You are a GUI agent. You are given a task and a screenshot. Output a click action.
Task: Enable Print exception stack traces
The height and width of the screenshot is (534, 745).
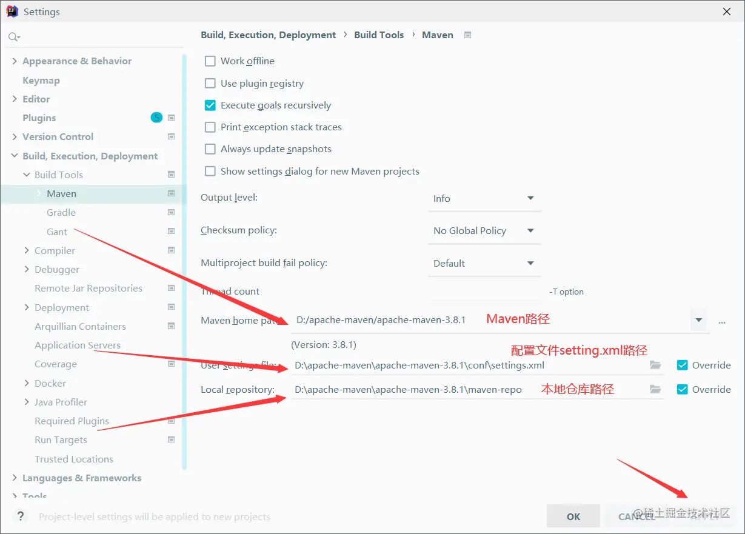tap(210, 127)
